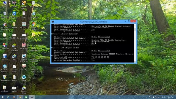Click the cmd.exe window title bar
The height and width of the screenshot is (99, 176).
[94, 22]
